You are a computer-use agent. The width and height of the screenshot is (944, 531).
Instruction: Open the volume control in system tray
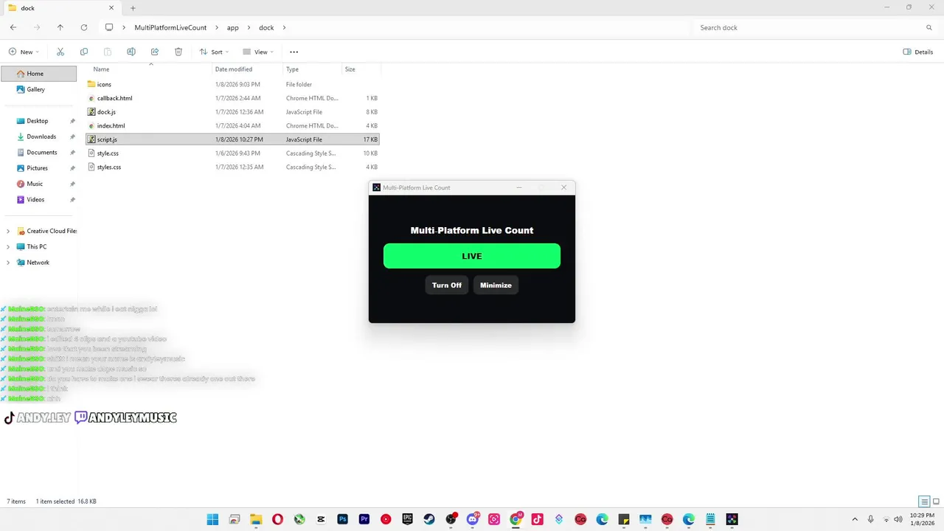tap(898, 519)
